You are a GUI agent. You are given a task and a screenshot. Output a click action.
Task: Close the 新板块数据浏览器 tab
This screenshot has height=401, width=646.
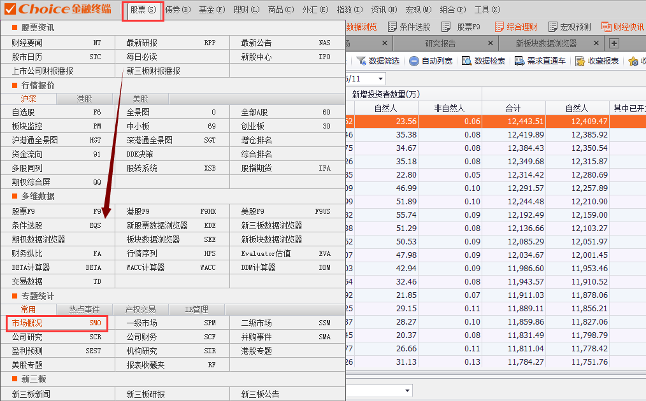(596, 43)
